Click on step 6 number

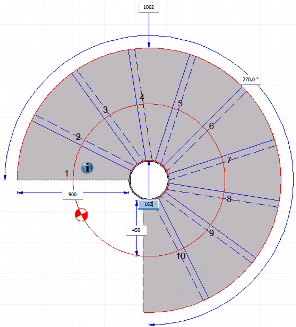[x=211, y=126]
